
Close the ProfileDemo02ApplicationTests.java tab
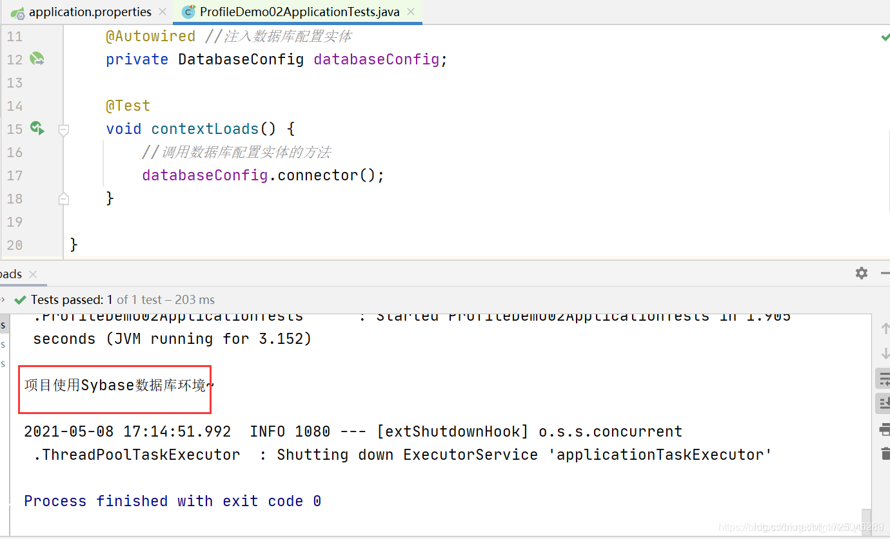[x=410, y=12]
